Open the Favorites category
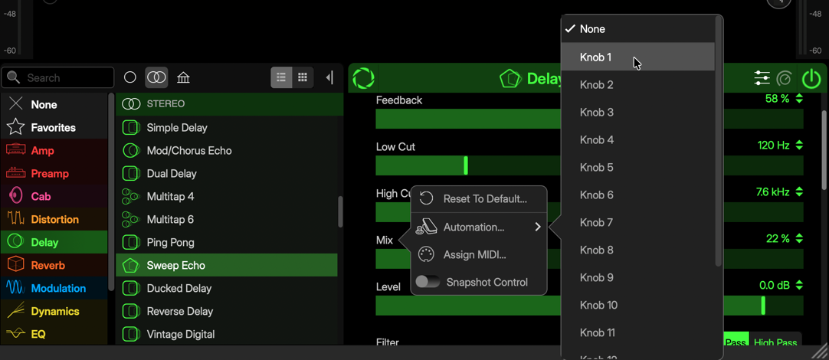 (54, 127)
